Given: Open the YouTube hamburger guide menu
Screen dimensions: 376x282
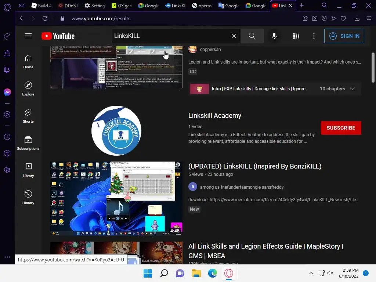Looking at the screenshot, I should (x=28, y=36).
